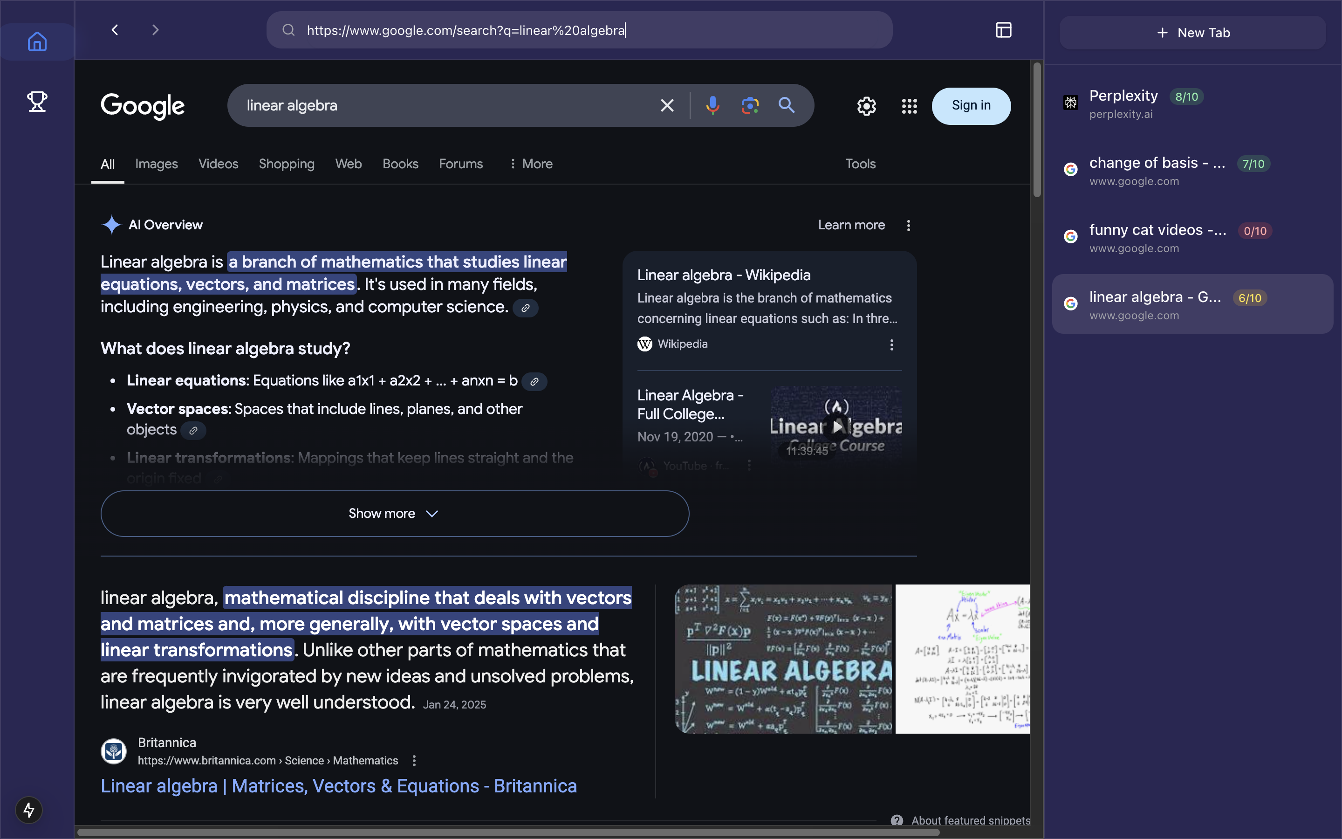Click the home icon in left sidebar
The width and height of the screenshot is (1342, 839).
37,41
